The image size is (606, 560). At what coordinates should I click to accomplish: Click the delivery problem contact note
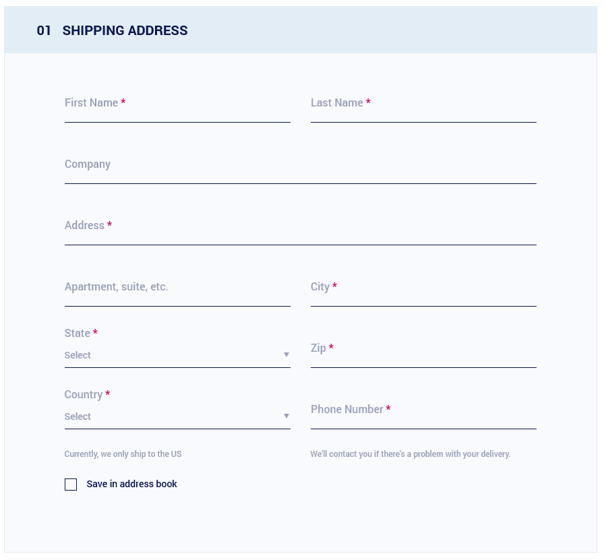411,454
